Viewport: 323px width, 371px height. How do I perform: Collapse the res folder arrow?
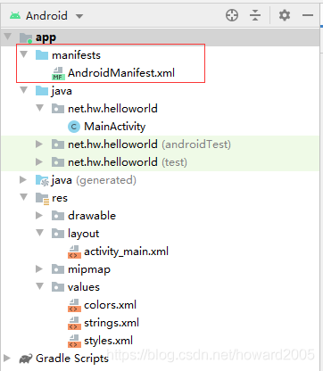(24, 197)
